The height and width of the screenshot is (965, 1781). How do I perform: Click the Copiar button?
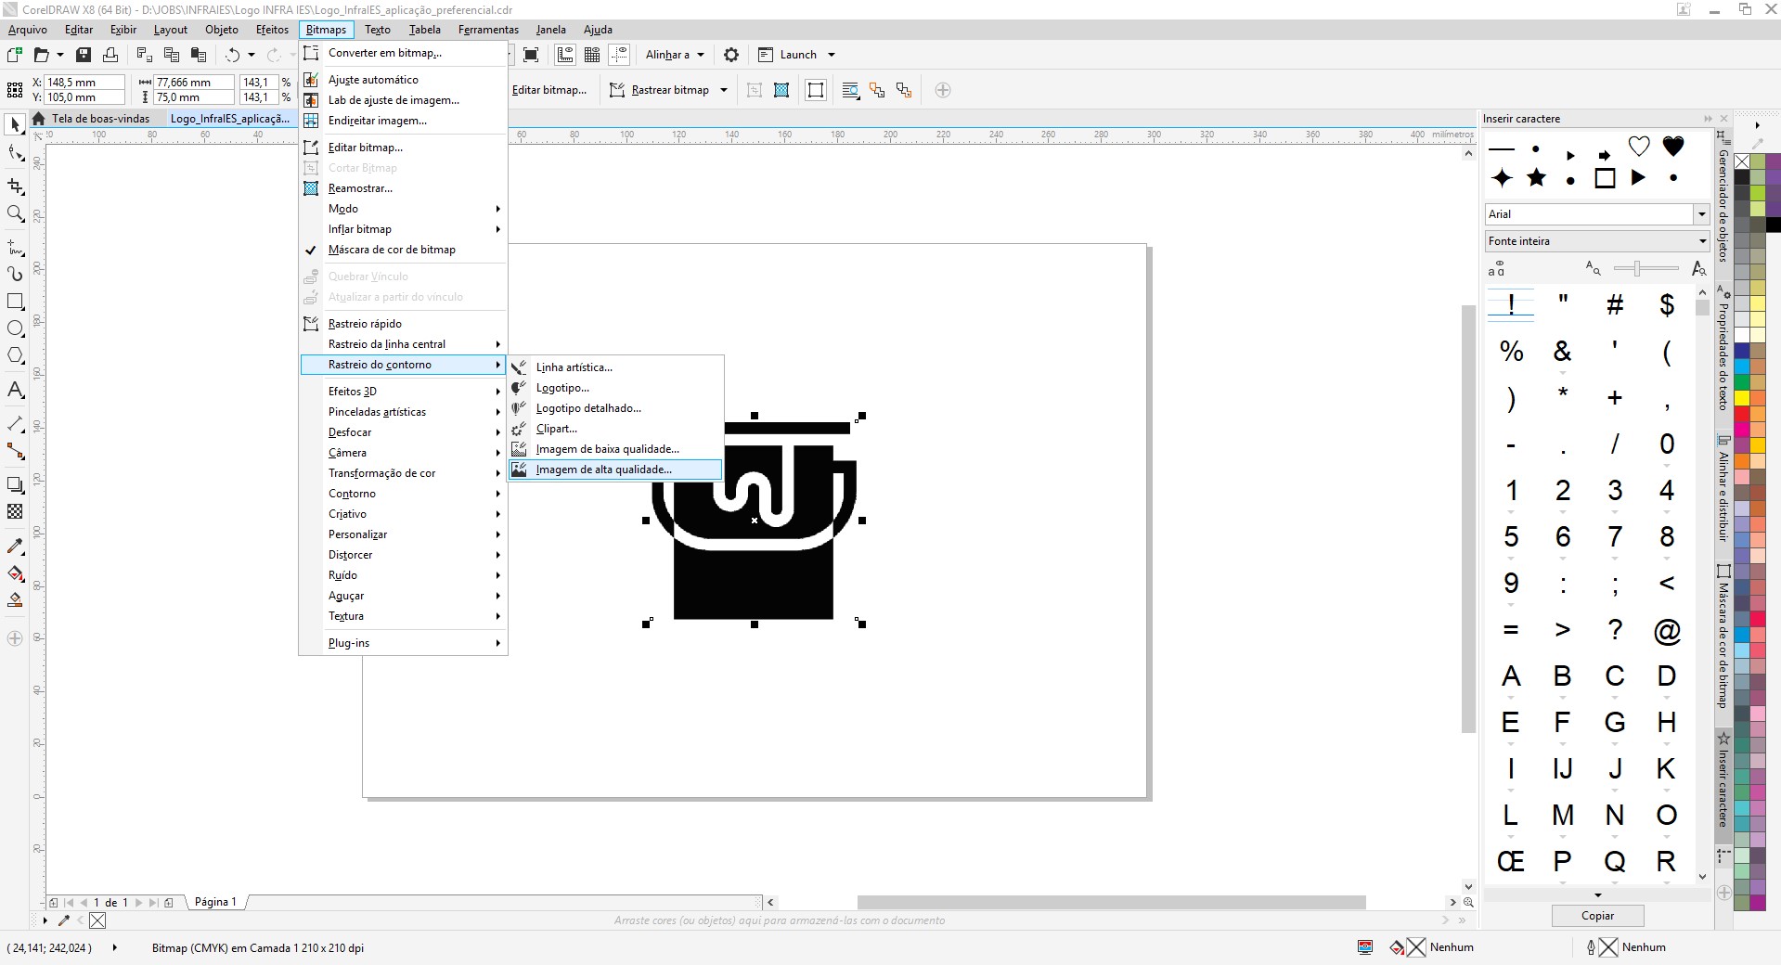(1597, 916)
